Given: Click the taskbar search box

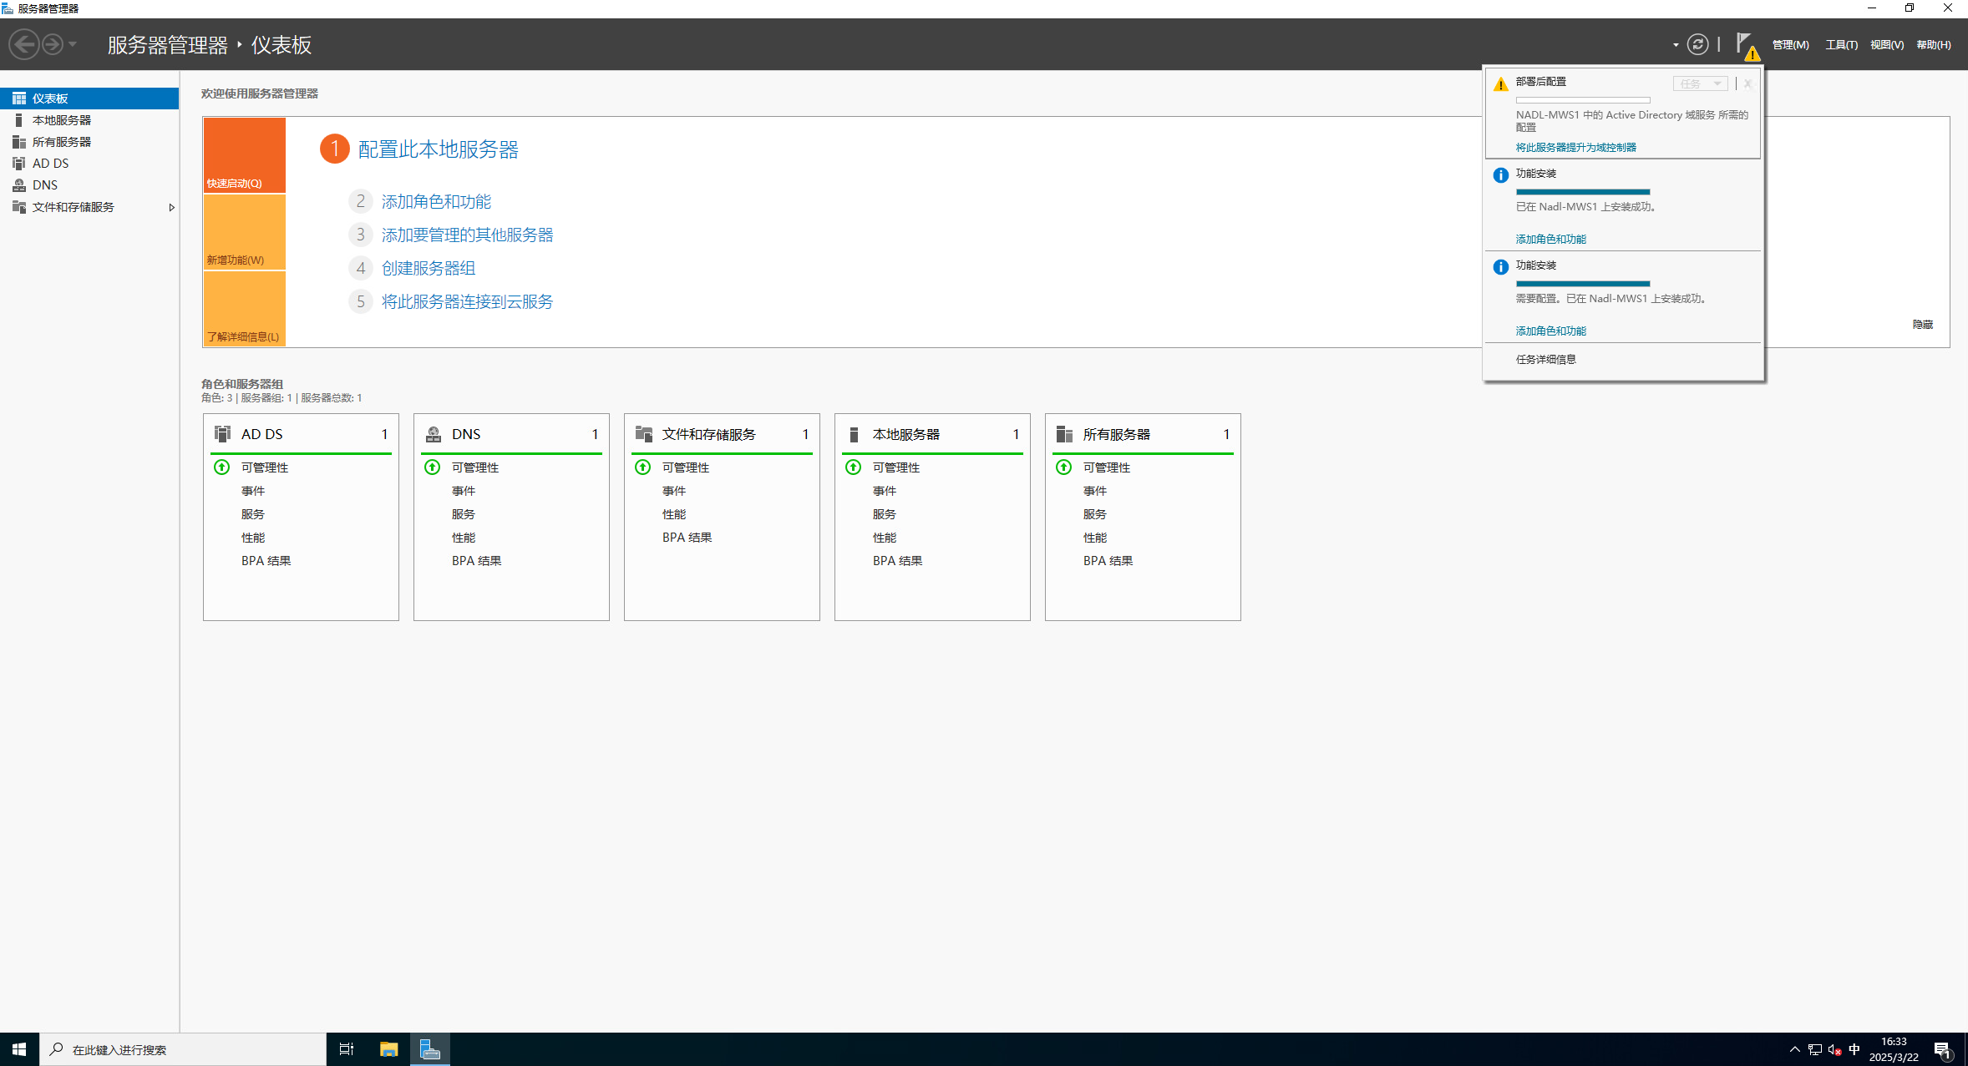Looking at the screenshot, I should pyautogui.click(x=182, y=1049).
